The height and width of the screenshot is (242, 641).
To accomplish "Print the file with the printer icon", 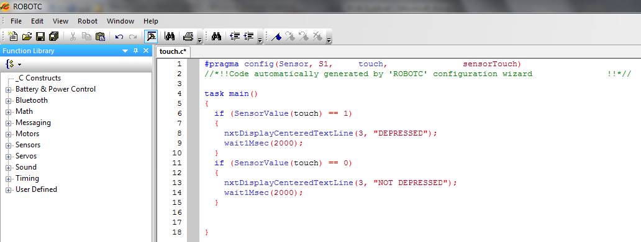I will point(188,37).
